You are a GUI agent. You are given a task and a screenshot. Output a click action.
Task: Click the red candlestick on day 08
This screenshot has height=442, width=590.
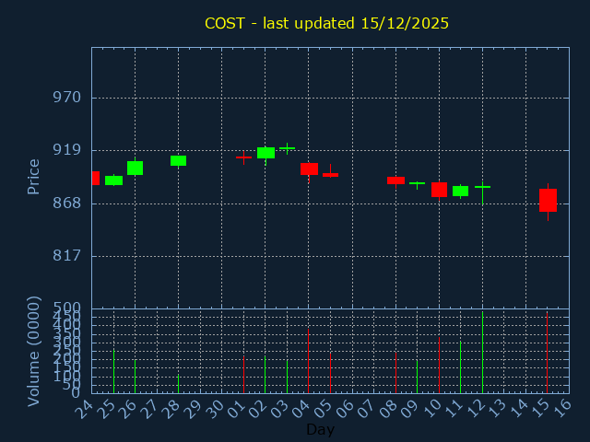395,180
